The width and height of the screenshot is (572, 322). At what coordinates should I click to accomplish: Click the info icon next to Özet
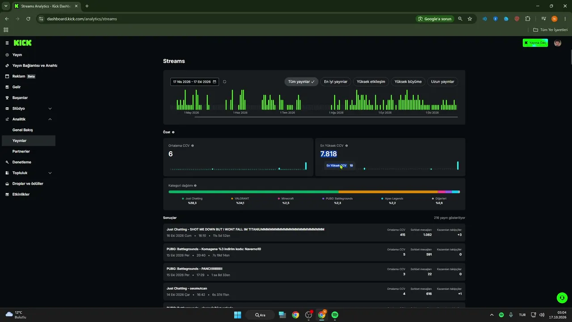pos(173,132)
